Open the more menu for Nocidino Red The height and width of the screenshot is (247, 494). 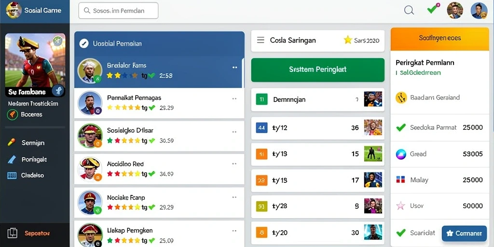234,164
